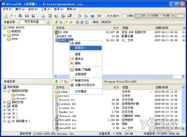Click the Save As toolbar icon
The height and width of the screenshot is (137, 187).
(33, 16)
